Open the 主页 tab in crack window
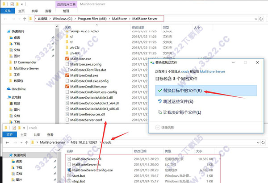Screen dimensions: 268x183 [x=23, y=135]
